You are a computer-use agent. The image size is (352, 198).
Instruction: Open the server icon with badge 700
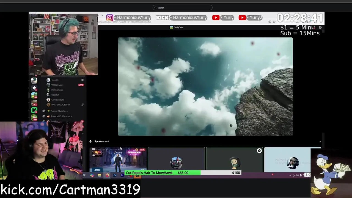(34, 118)
